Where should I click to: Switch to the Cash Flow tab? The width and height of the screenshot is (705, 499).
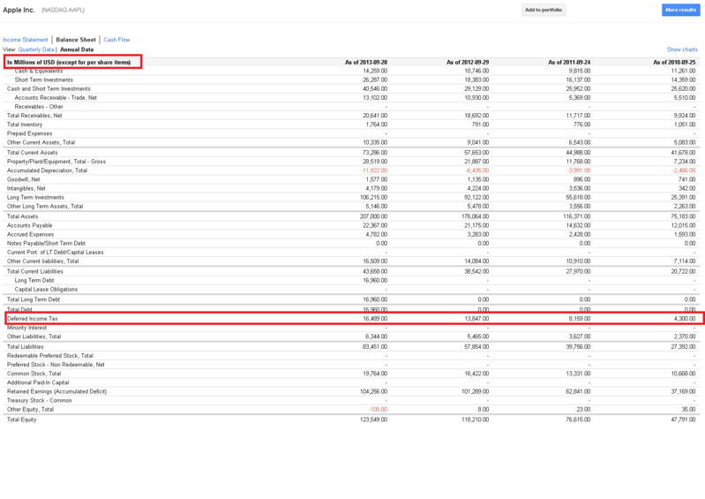pos(116,40)
